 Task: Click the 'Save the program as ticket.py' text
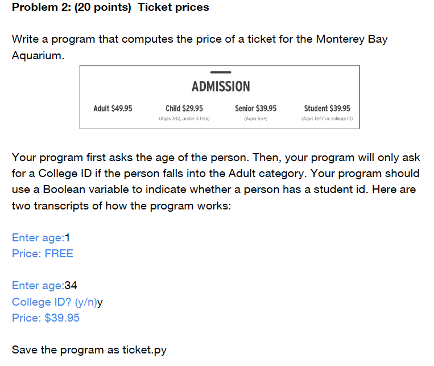tap(89, 350)
